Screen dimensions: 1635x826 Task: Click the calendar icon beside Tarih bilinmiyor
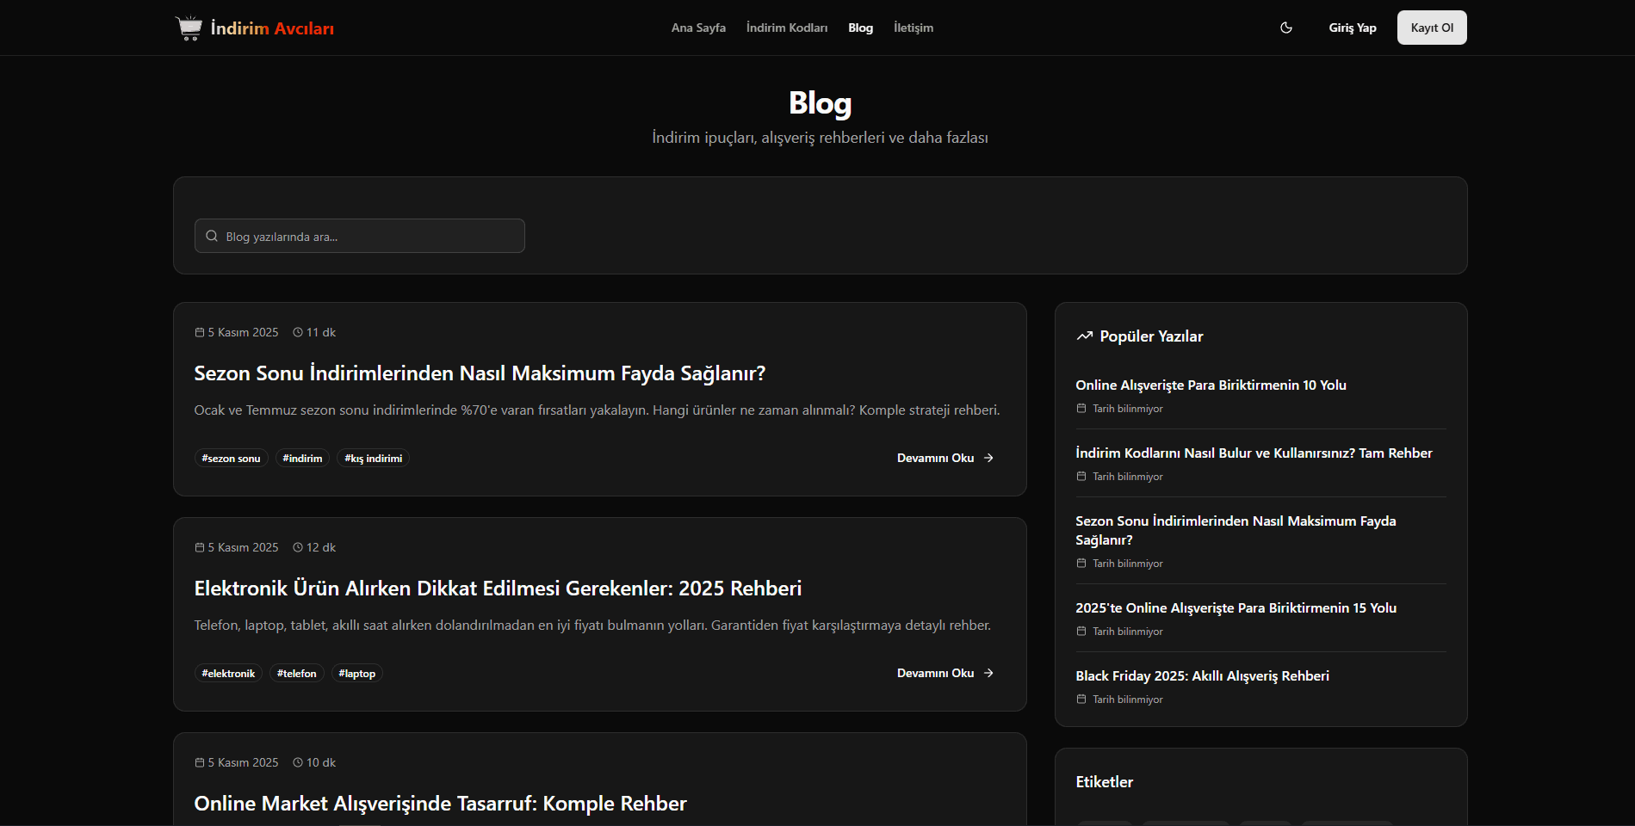point(1081,408)
